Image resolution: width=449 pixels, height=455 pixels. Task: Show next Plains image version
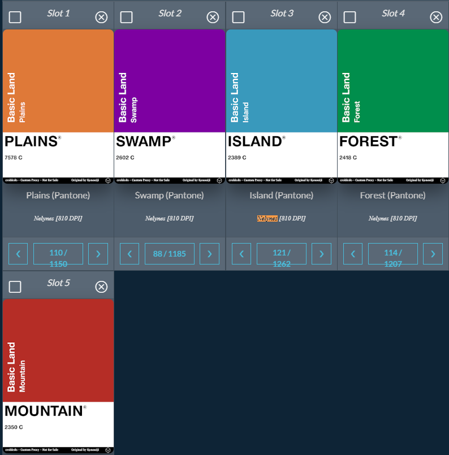[98, 254]
